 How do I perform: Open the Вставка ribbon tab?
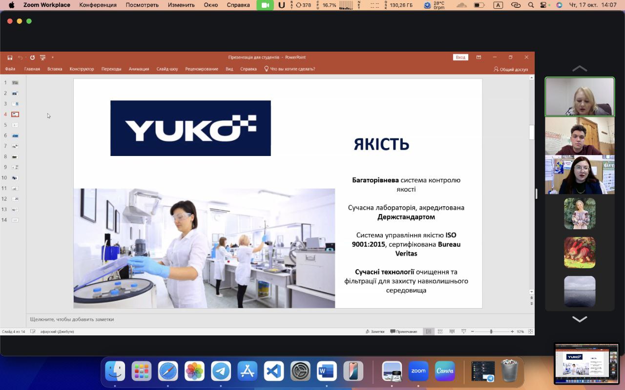pyautogui.click(x=55, y=69)
